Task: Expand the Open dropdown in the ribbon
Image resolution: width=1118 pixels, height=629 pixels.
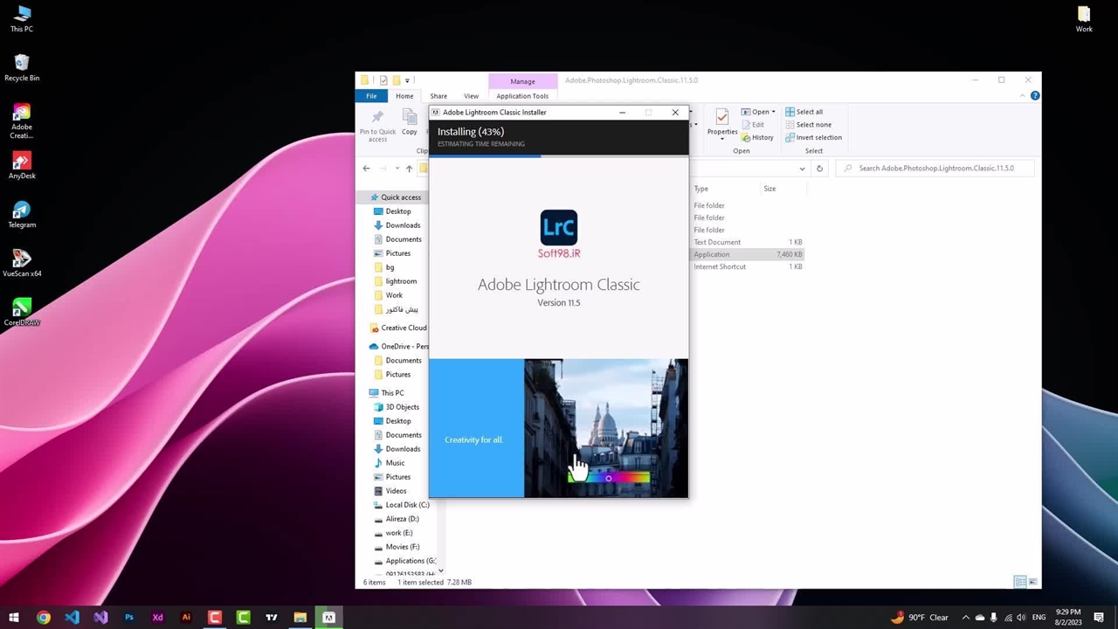Action: click(773, 112)
